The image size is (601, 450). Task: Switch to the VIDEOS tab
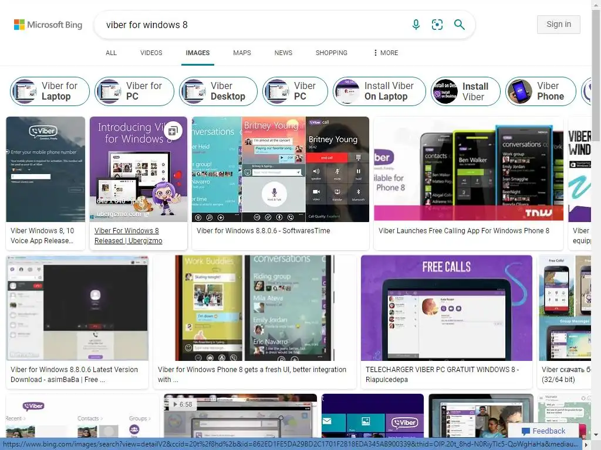point(151,53)
